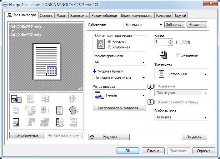The height and width of the screenshot is (159, 220).
Task: Click the Вид принтера button
Action: 27,135
